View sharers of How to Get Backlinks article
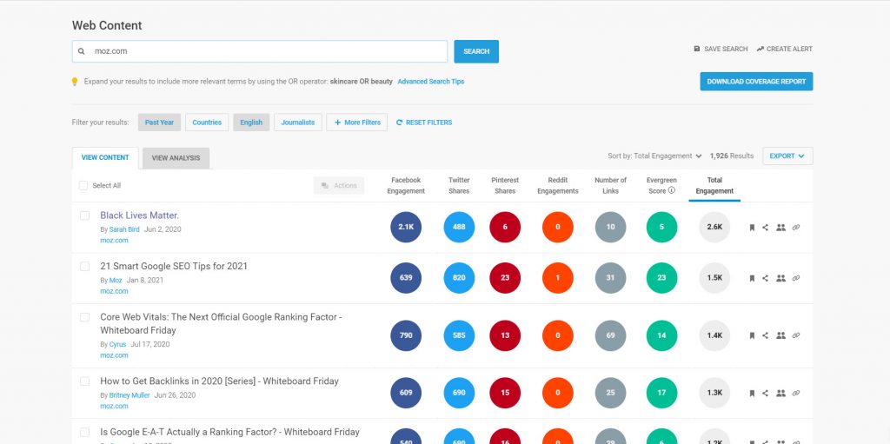890x444 pixels. 781,393
